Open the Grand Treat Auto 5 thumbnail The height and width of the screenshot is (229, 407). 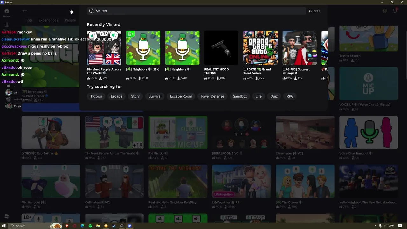coord(260,48)
